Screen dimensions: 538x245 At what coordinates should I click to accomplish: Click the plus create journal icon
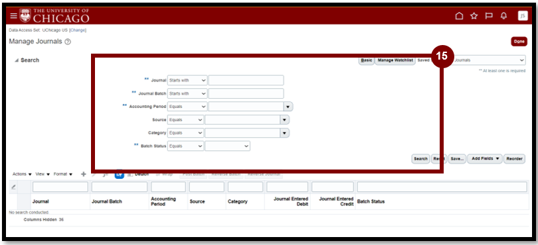click(x=84, y=174)
